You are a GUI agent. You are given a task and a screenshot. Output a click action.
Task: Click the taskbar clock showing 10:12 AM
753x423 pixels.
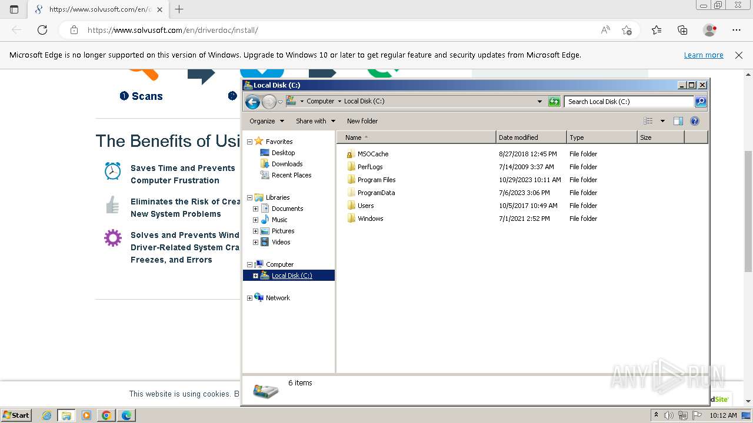point(723,415)
